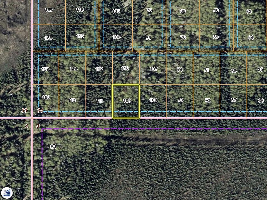Click parcel label 76
Image resolution: width=267 pixels, height=200 pixels.
pos(149,10)
